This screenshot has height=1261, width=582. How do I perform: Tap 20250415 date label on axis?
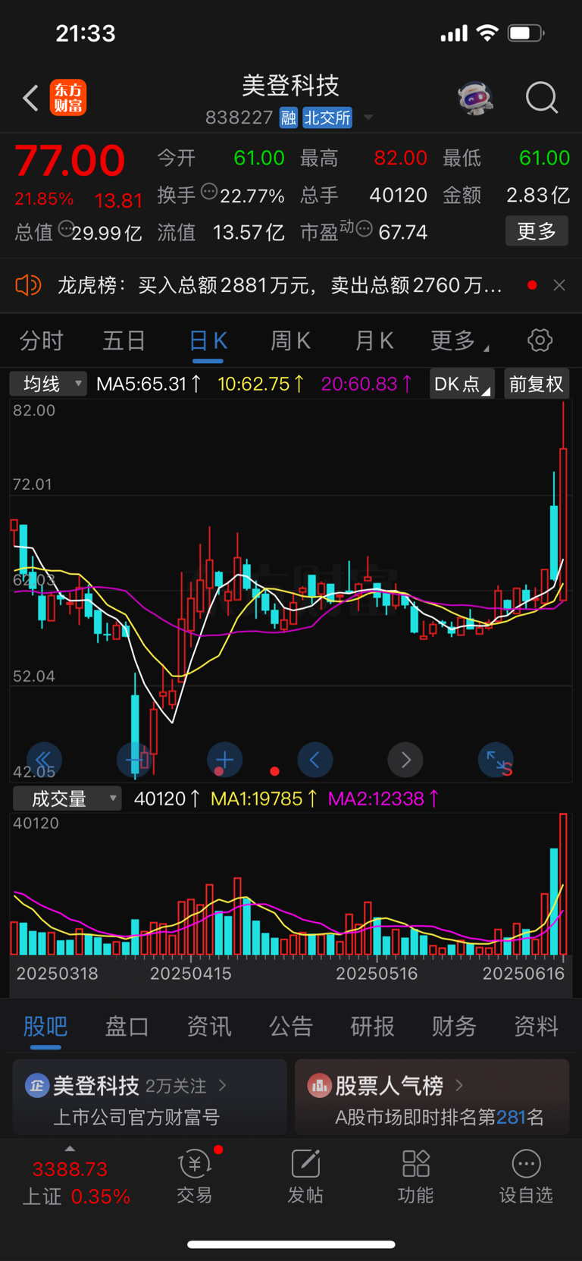[190, 974]
